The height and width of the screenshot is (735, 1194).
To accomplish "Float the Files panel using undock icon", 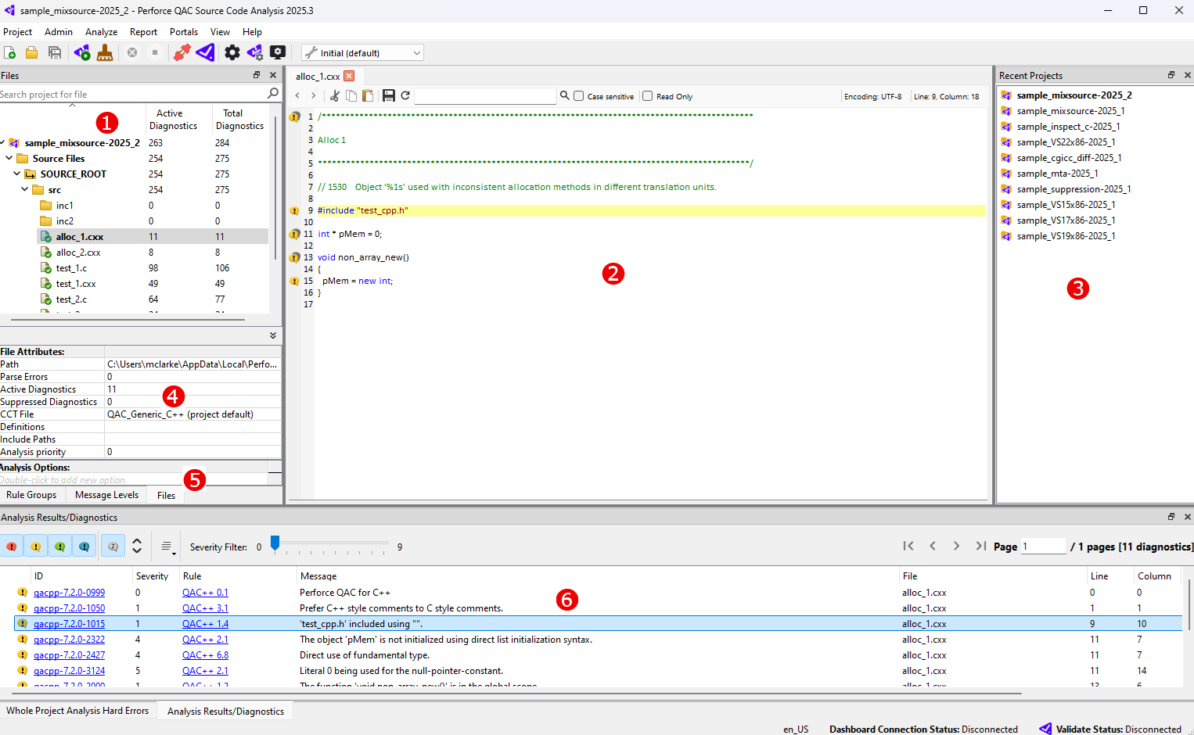I will pos(257,75).
